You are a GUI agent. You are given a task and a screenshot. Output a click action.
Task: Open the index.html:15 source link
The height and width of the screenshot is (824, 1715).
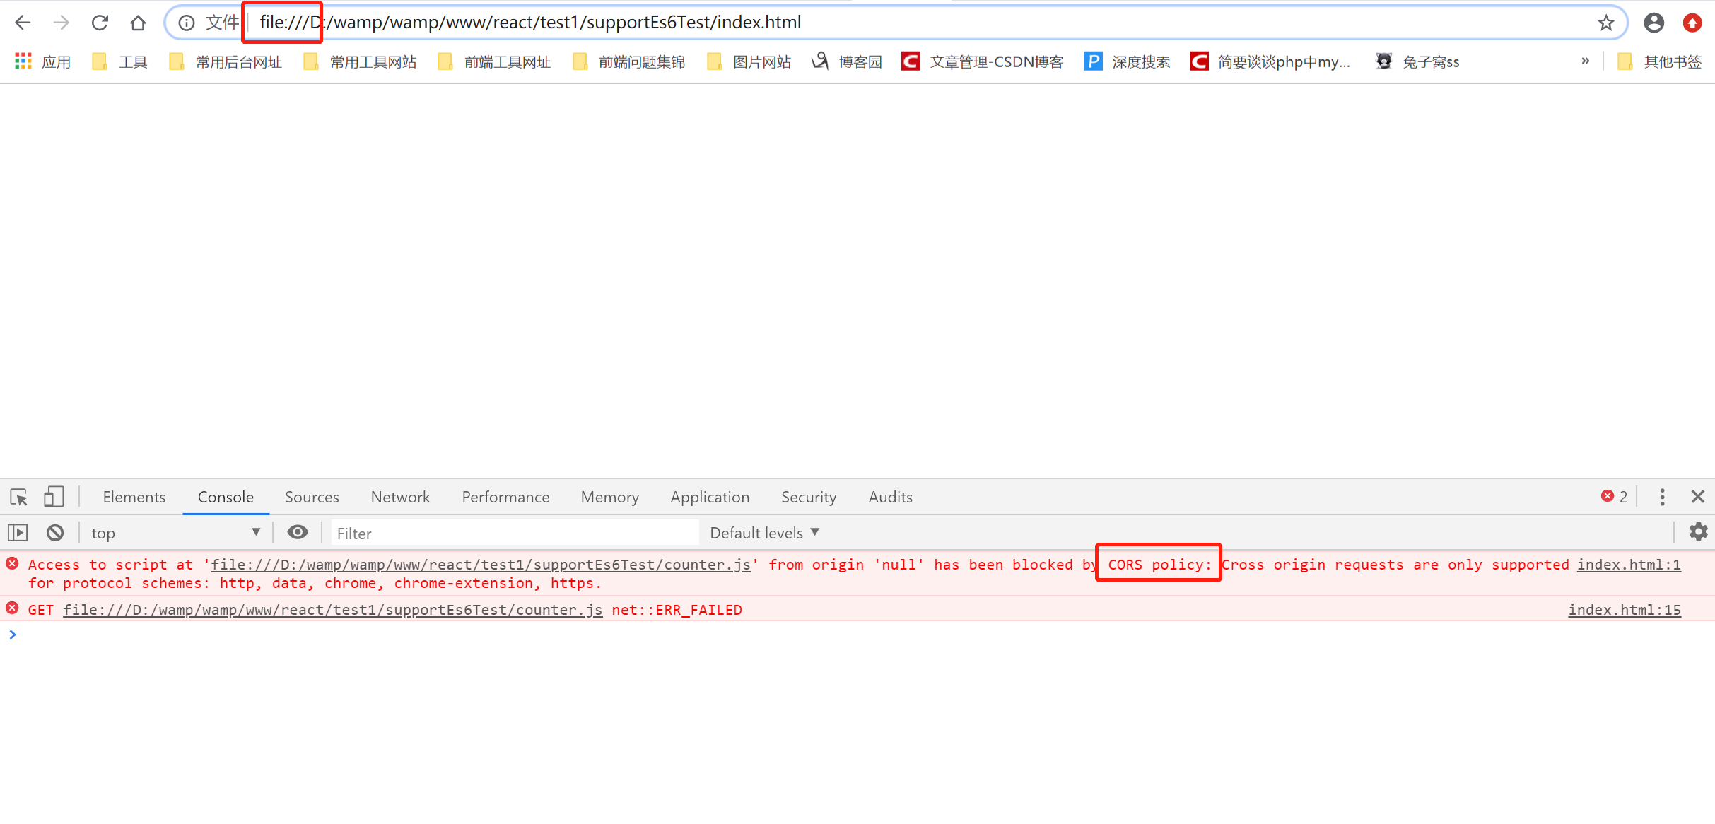tap(1625, 609)
